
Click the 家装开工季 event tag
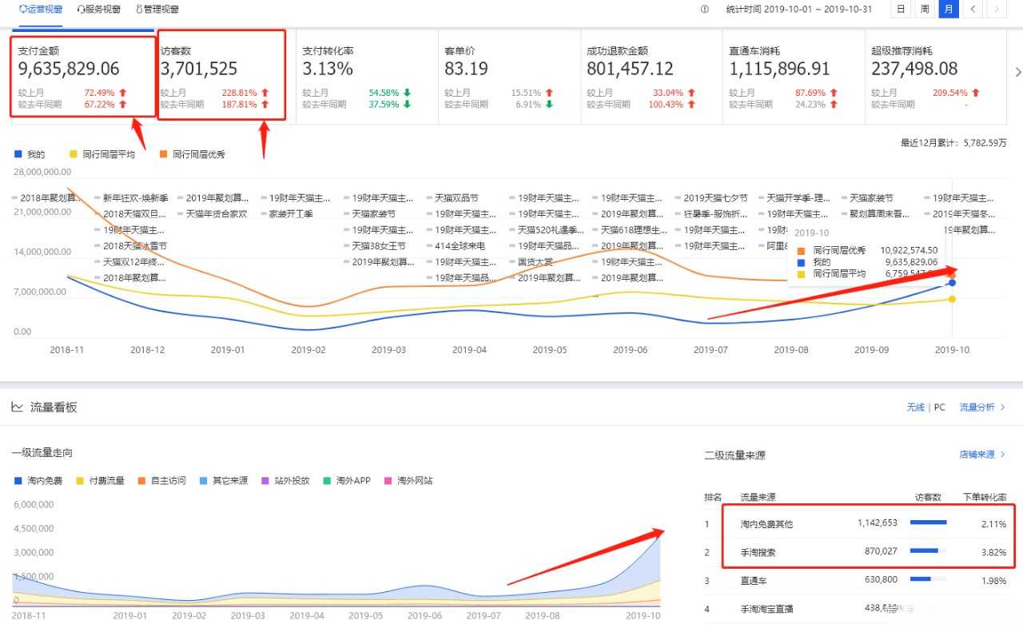[285, 214]
